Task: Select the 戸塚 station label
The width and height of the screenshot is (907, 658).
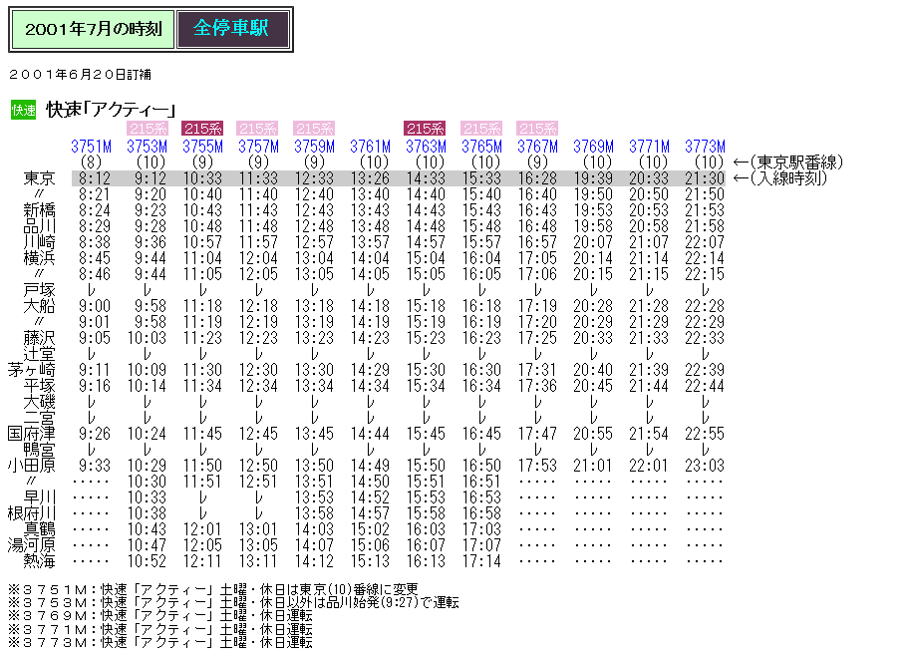Action: tap(39, 290)
